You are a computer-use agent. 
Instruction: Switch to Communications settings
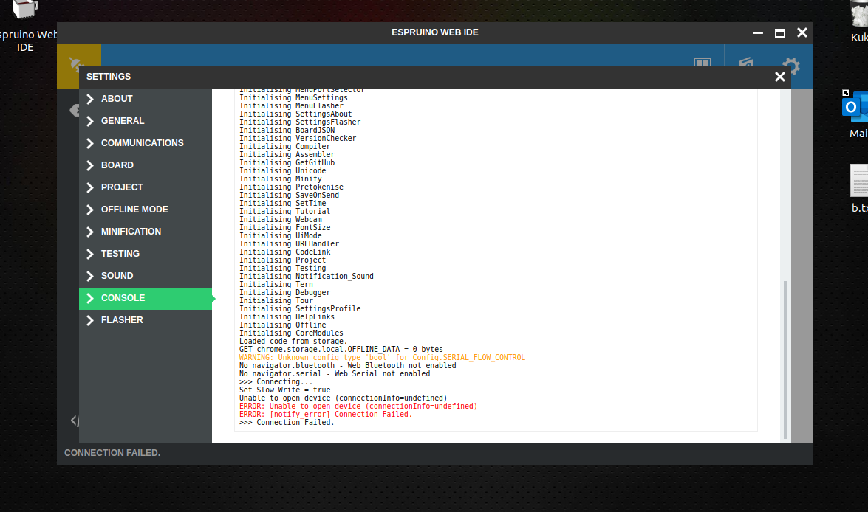146,143
